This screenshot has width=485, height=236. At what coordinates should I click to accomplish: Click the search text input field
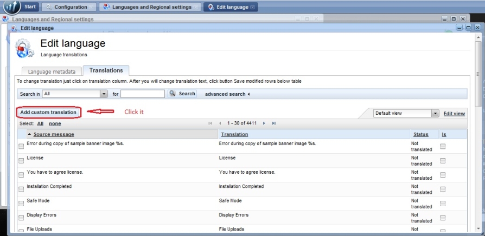143,94
